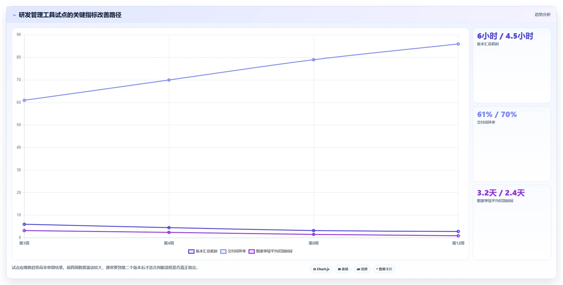The width and height of the screenshot is (563, 285).
Task: Toggle the 交付闭环率 legend swatch
Action: (223, 252)
